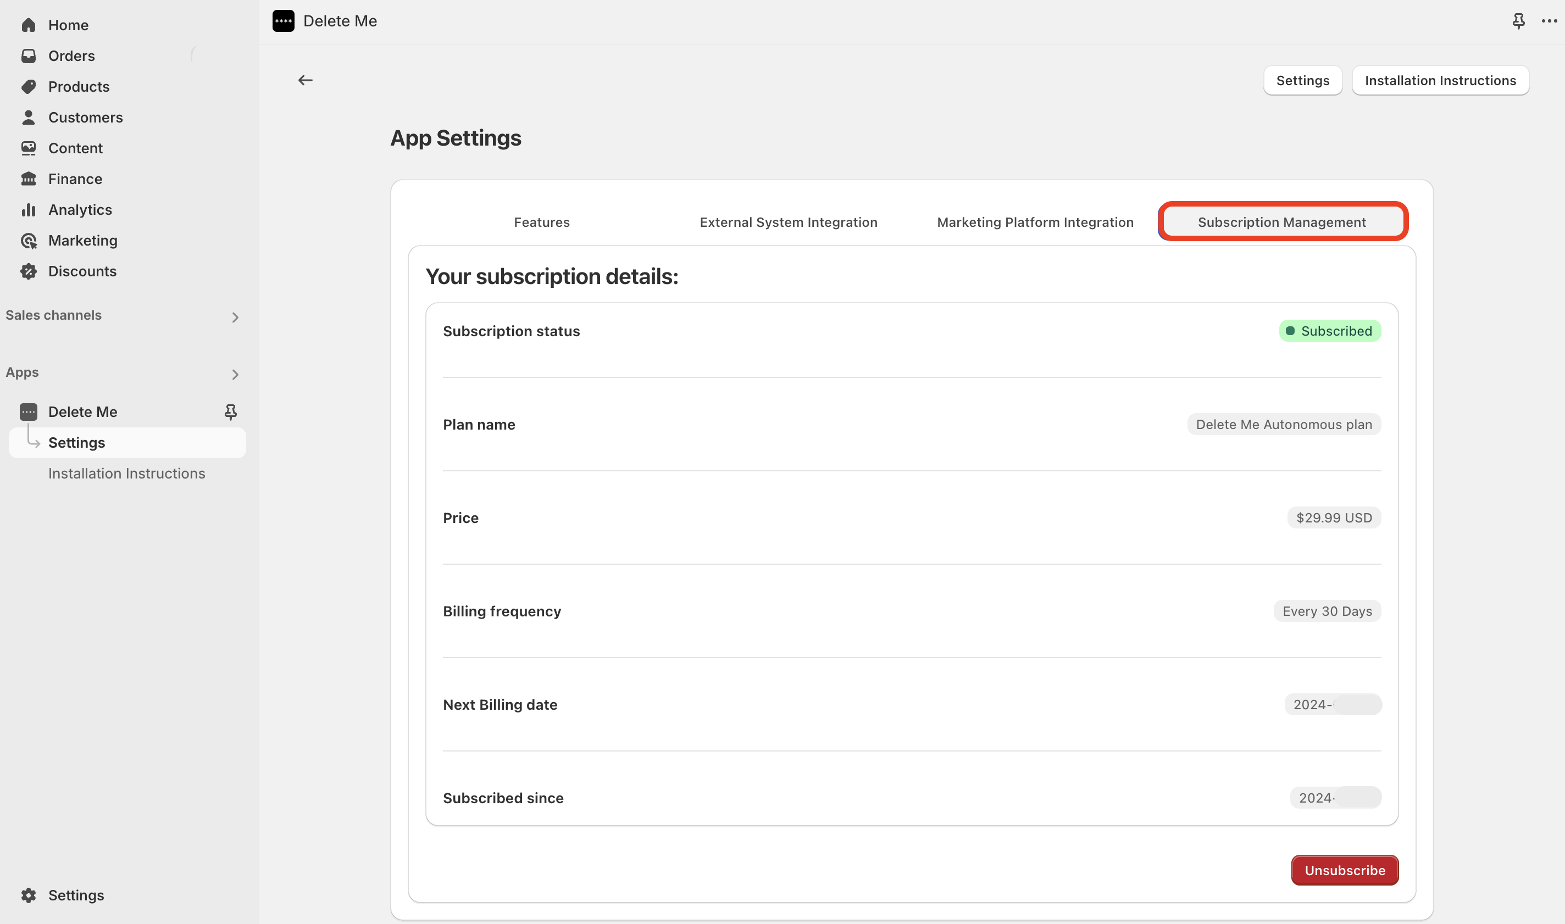Click the Analytics bar chart icon

pyautogui.click(x=28, y=210)
